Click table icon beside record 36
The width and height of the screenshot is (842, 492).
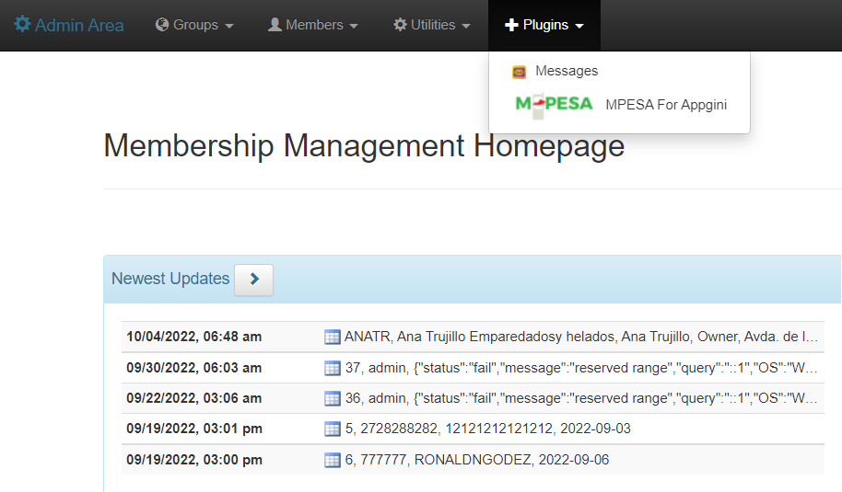(x=333, y=398)
